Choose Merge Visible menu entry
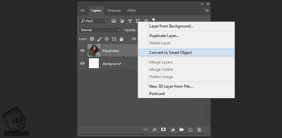The width and height of the screenshot is (282, 138). click(x=186, y=69)
